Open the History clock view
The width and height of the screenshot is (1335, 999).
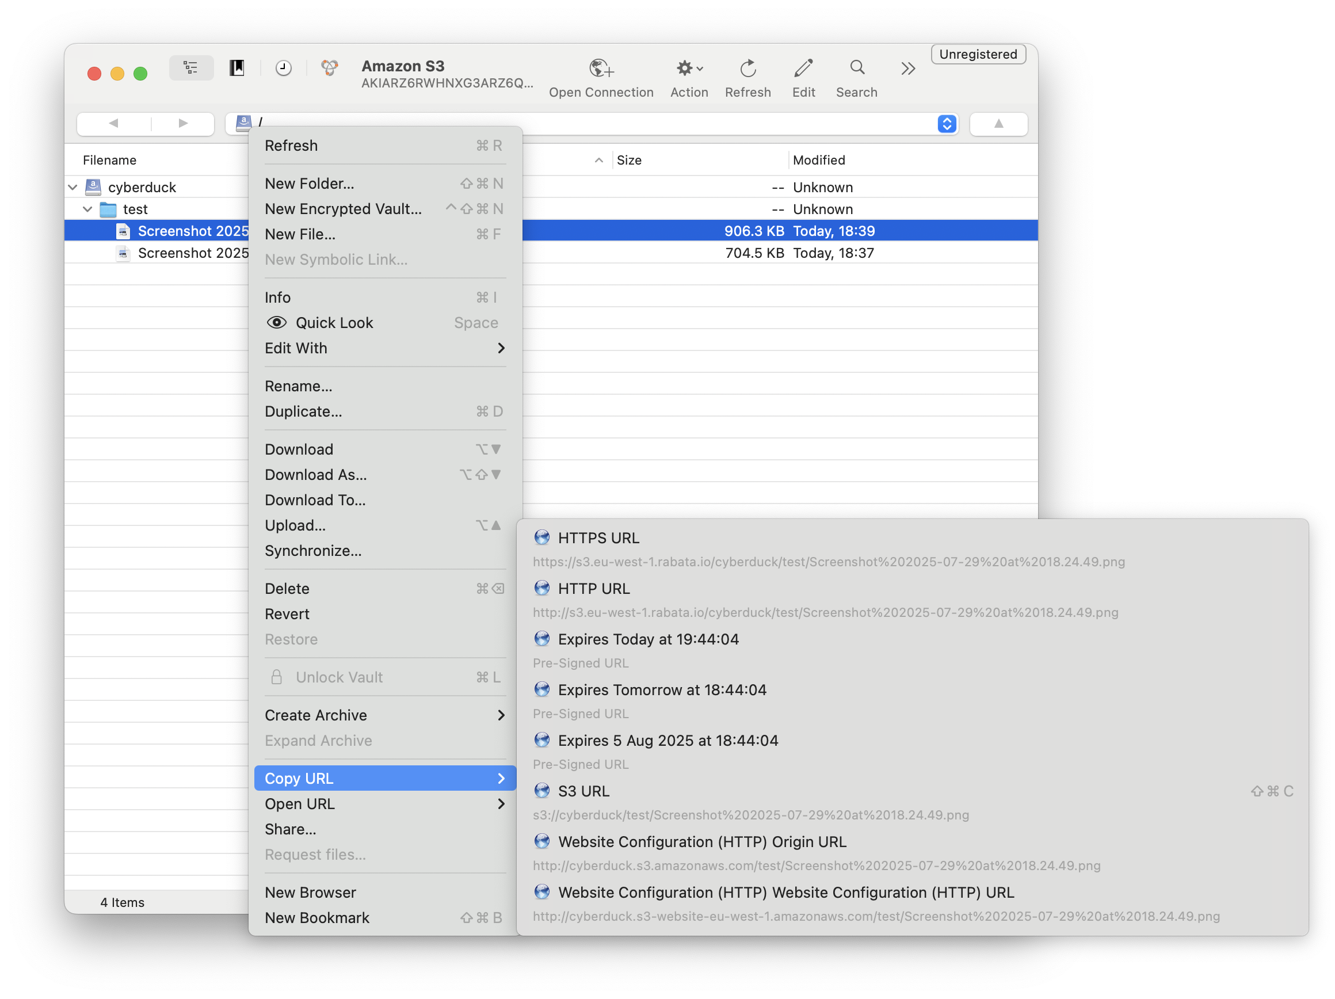coord(283,68)
